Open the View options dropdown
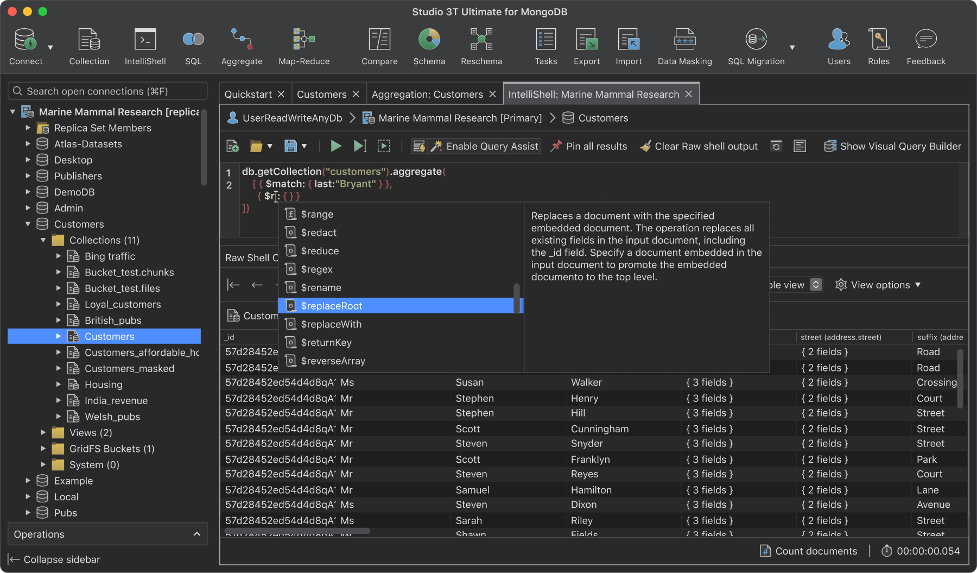Screen dimensions: 977x573 (x=878, y=285)
